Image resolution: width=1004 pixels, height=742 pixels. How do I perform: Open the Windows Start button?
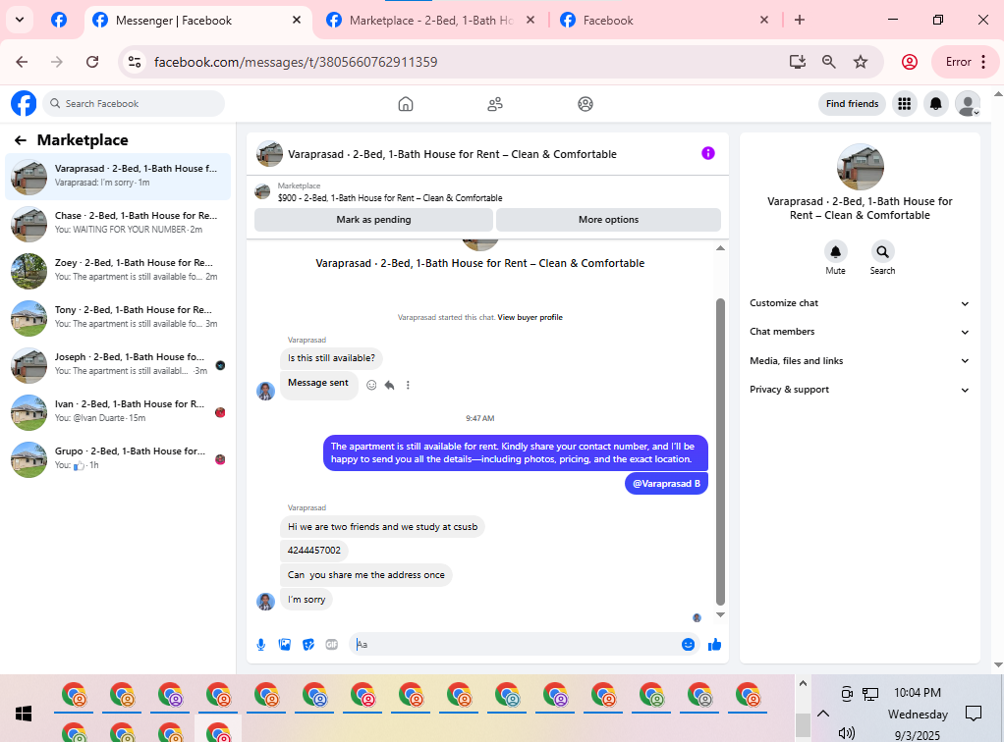[23, 714]
